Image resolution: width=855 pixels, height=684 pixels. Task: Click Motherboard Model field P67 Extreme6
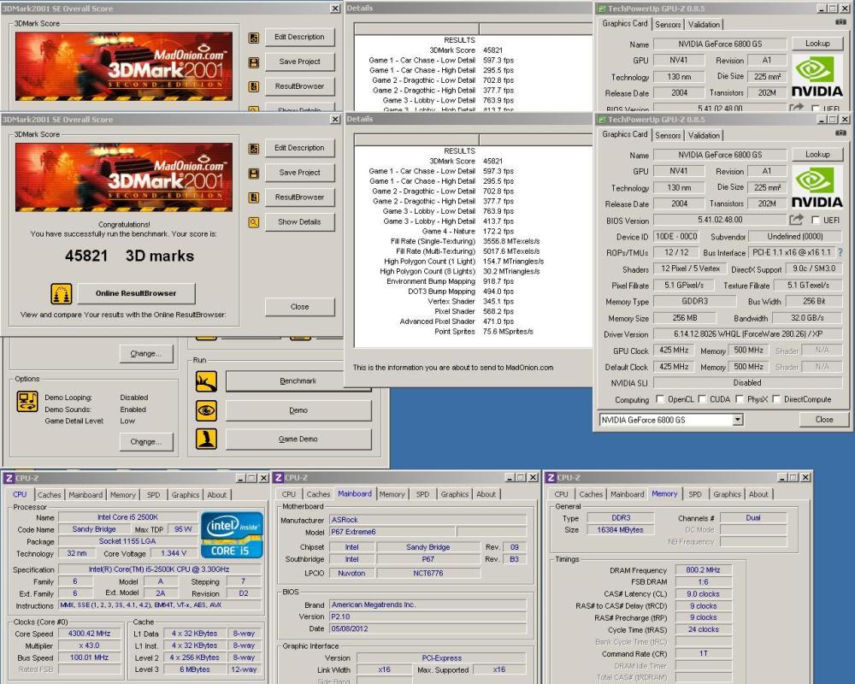(x=392, y=532)
